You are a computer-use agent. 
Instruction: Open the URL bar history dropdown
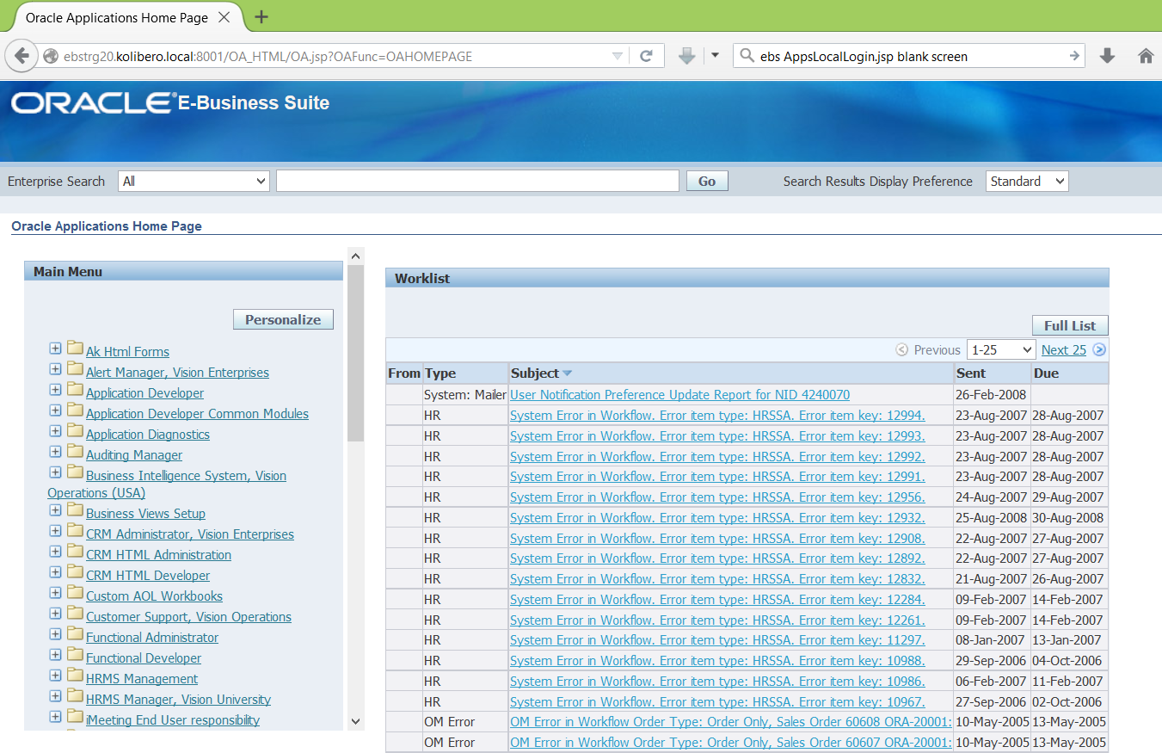point(617,56)
